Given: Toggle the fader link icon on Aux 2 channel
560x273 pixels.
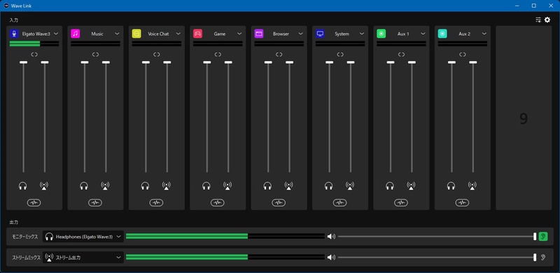Looking at the screenshot, I should coord(463,55).
